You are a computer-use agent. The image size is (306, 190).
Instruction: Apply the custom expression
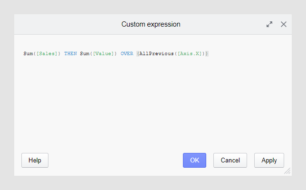point(269,160)
